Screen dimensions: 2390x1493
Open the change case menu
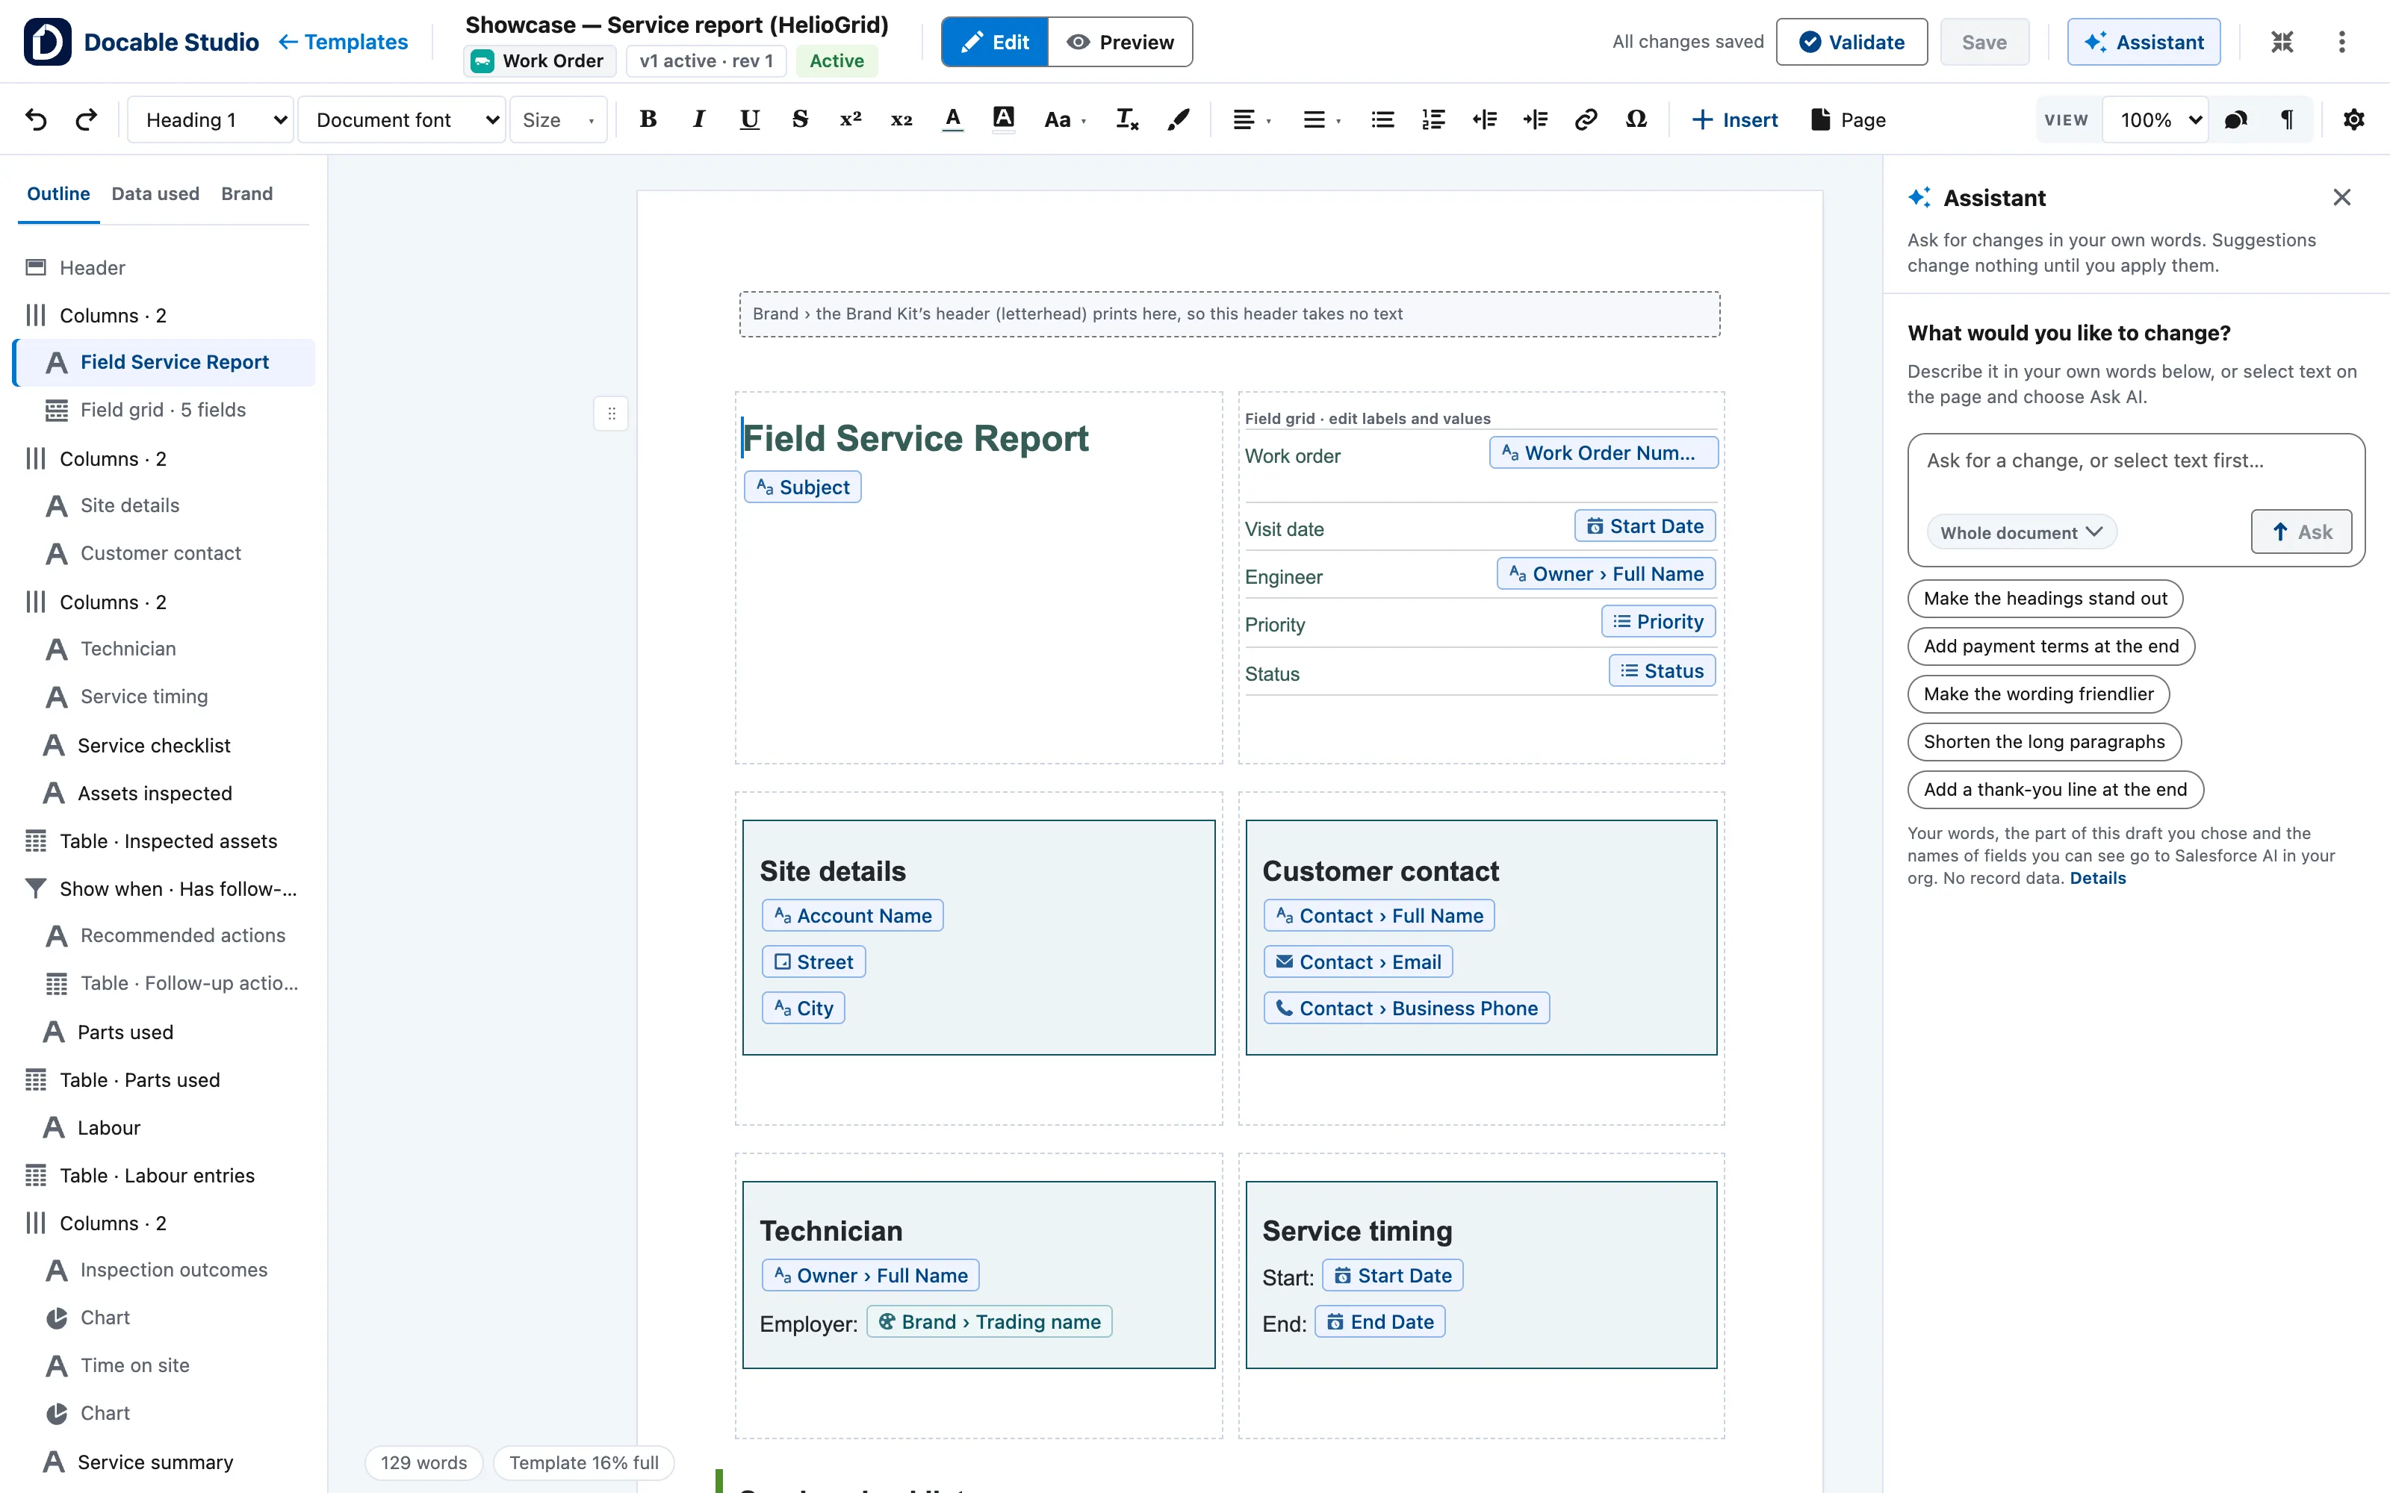point(1064,119)
